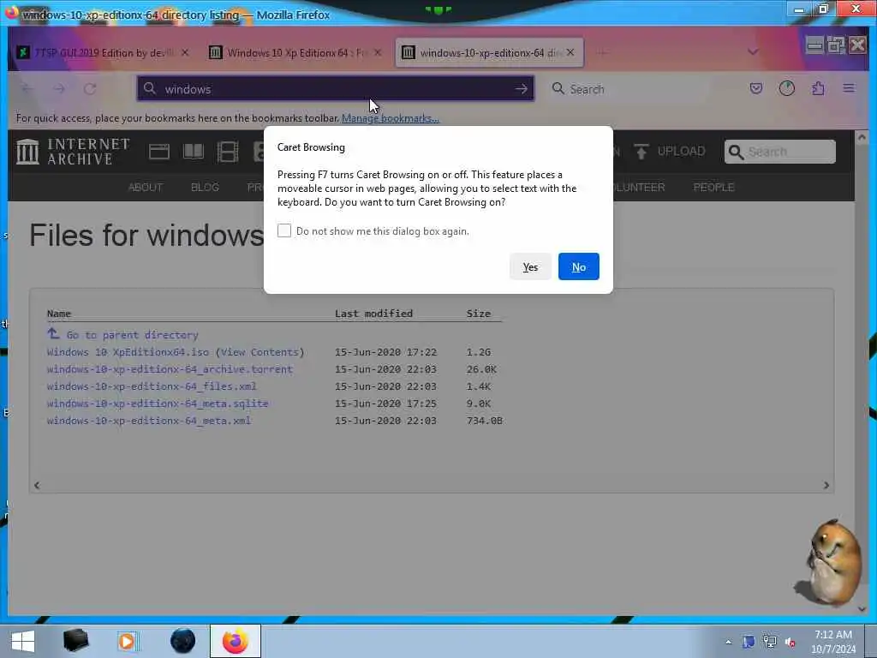
Task: Click the Internet Archive logo
Action: point(74,152)
